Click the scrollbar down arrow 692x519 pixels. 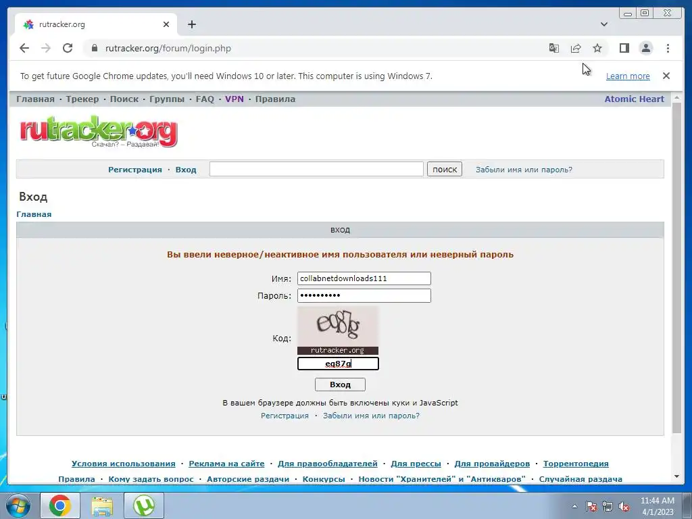coord(676,476)
